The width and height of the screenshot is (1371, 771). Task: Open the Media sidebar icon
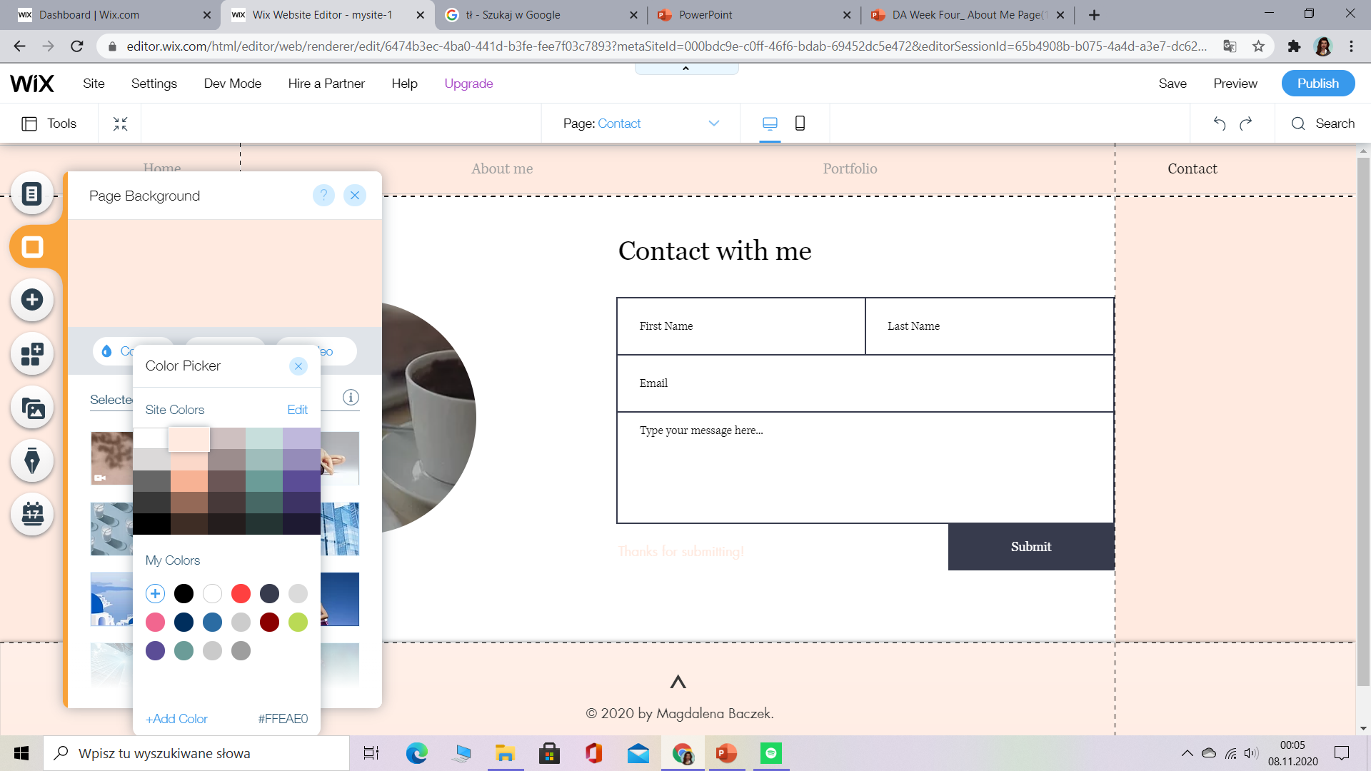click(32, 408)
